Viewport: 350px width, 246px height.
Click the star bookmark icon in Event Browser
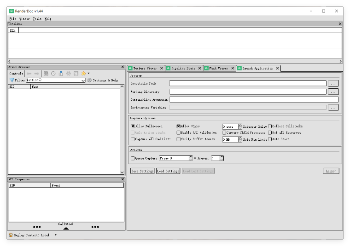pos(83,73)
